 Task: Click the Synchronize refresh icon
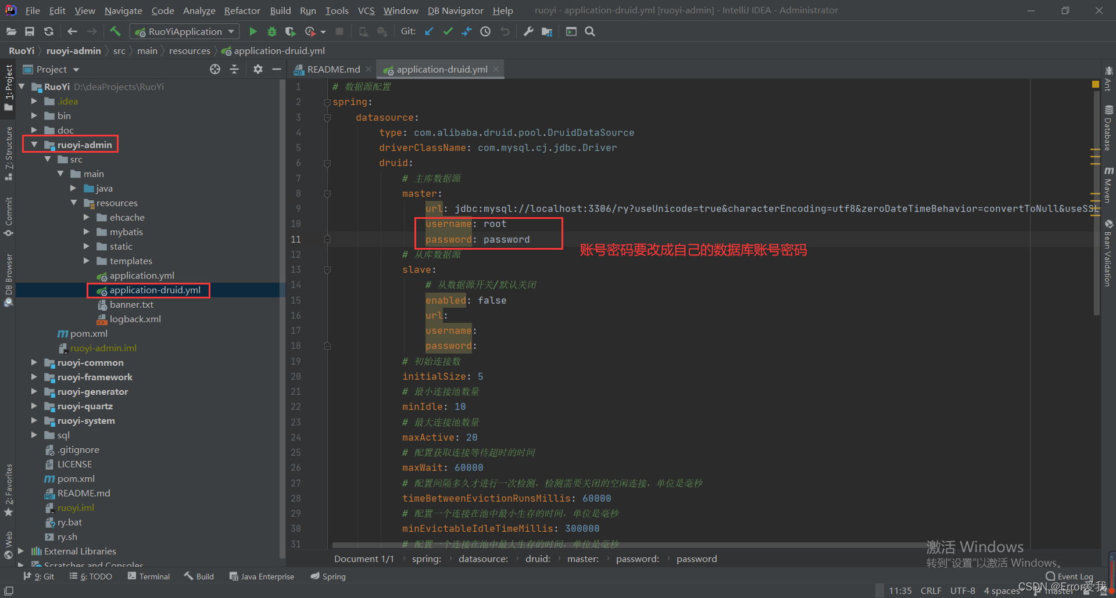point(49,31)
